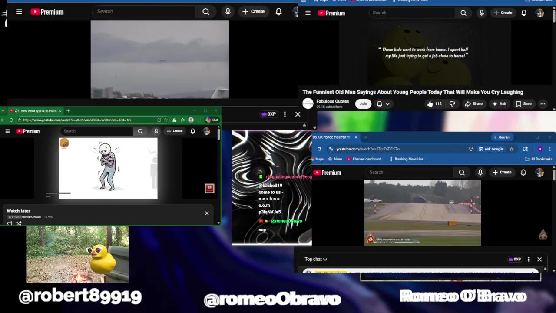
Task: Toggle loop playlist in Watch later
Action: (10, 223)
